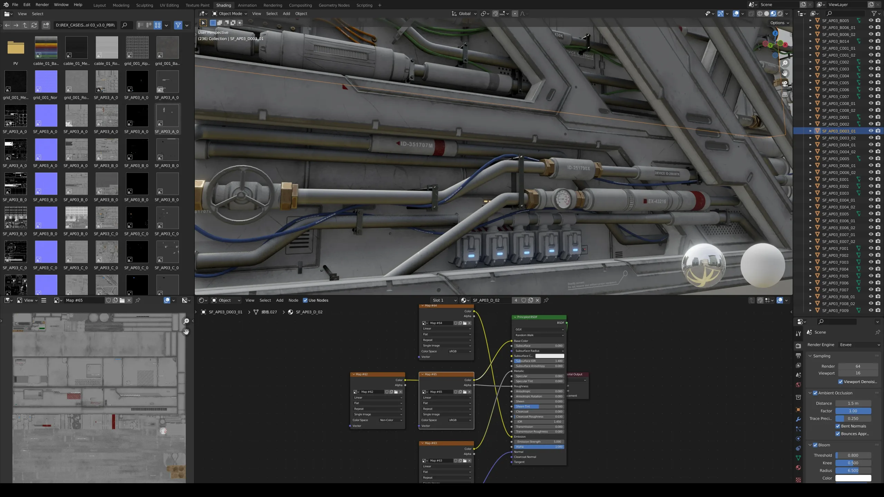
Task: Click the file browser filter funnel icon
Action: (178, 25)
